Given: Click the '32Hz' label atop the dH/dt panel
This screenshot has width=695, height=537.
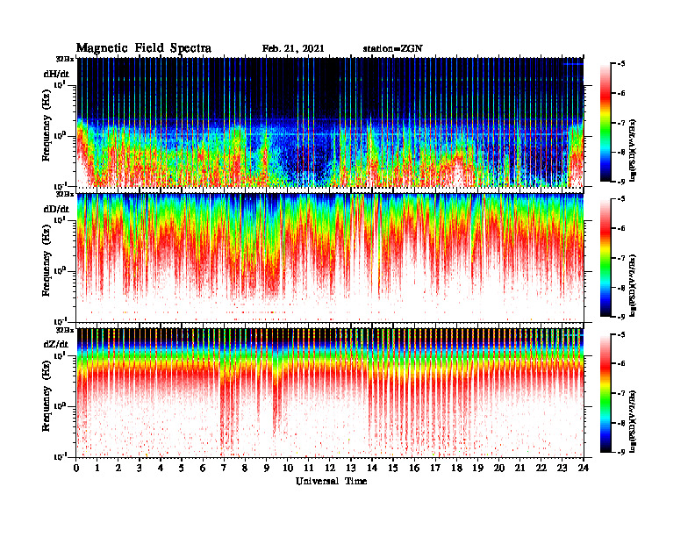Looking at the screenshot, I should pyautogui.click(x=65, y=59).
